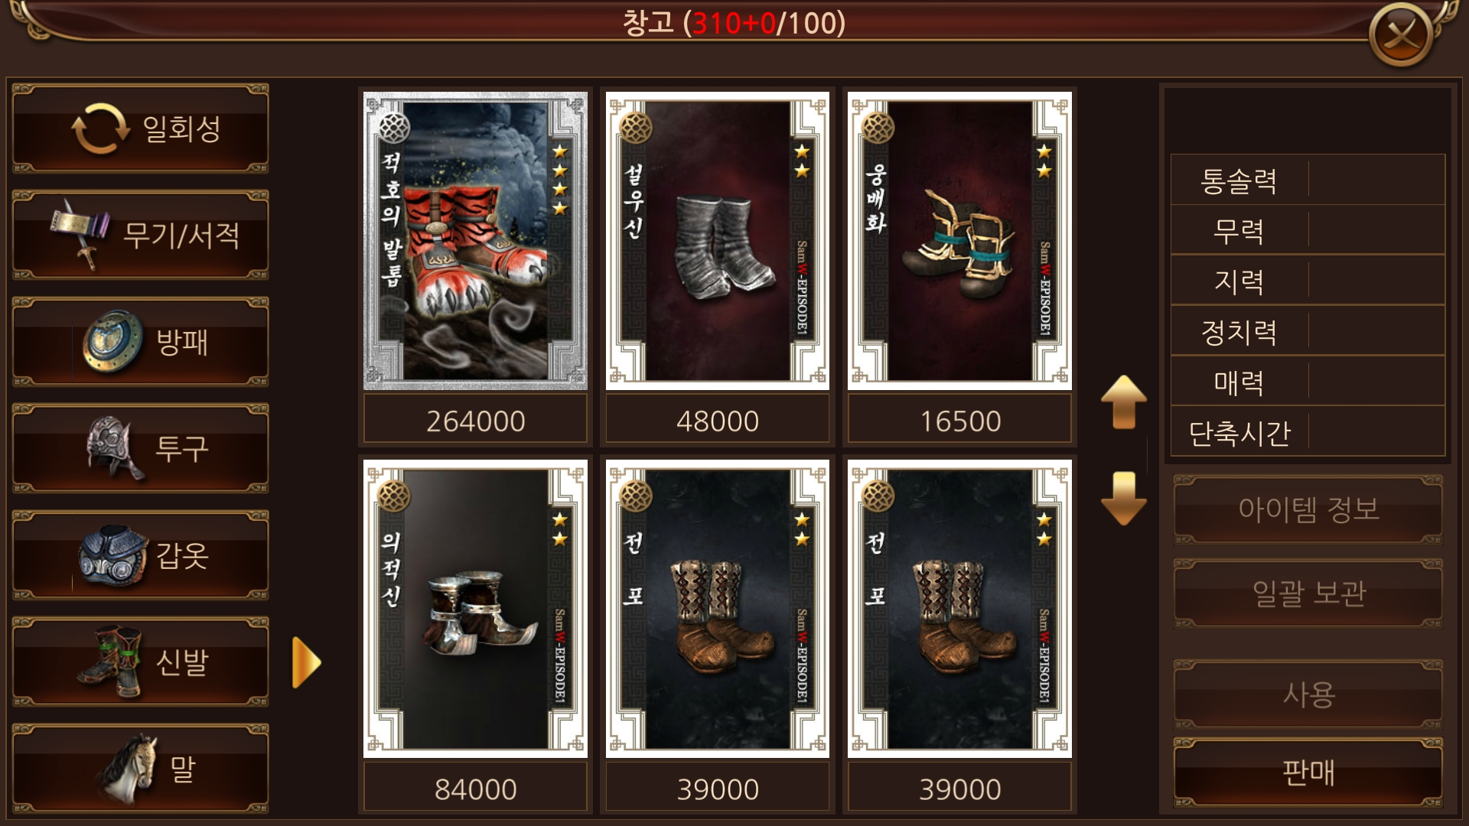
Task: Open the 말 horse category
Action: pyautogui.click(x=141, y=769)
